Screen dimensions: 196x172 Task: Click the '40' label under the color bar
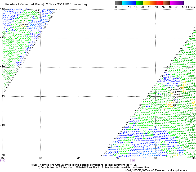170,7
